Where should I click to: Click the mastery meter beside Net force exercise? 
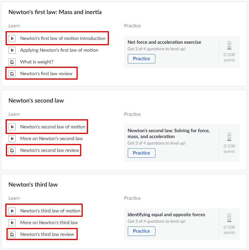coord(229,45)
